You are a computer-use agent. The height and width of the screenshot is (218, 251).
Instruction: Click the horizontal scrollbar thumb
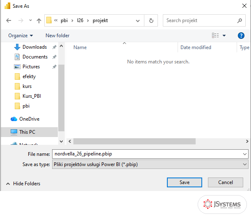click(135, 141)
